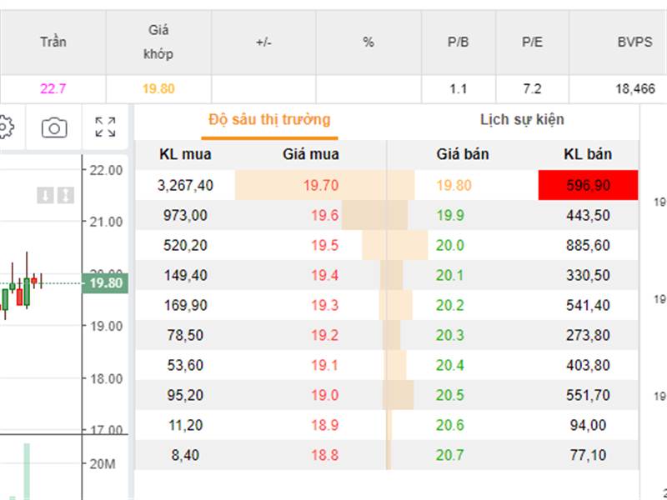Open the Lịch sự kiện tab
This screenshot has width=667, height=500.
[522, 120]
